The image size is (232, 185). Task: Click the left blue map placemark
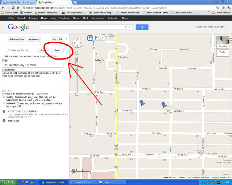point(141,103)
